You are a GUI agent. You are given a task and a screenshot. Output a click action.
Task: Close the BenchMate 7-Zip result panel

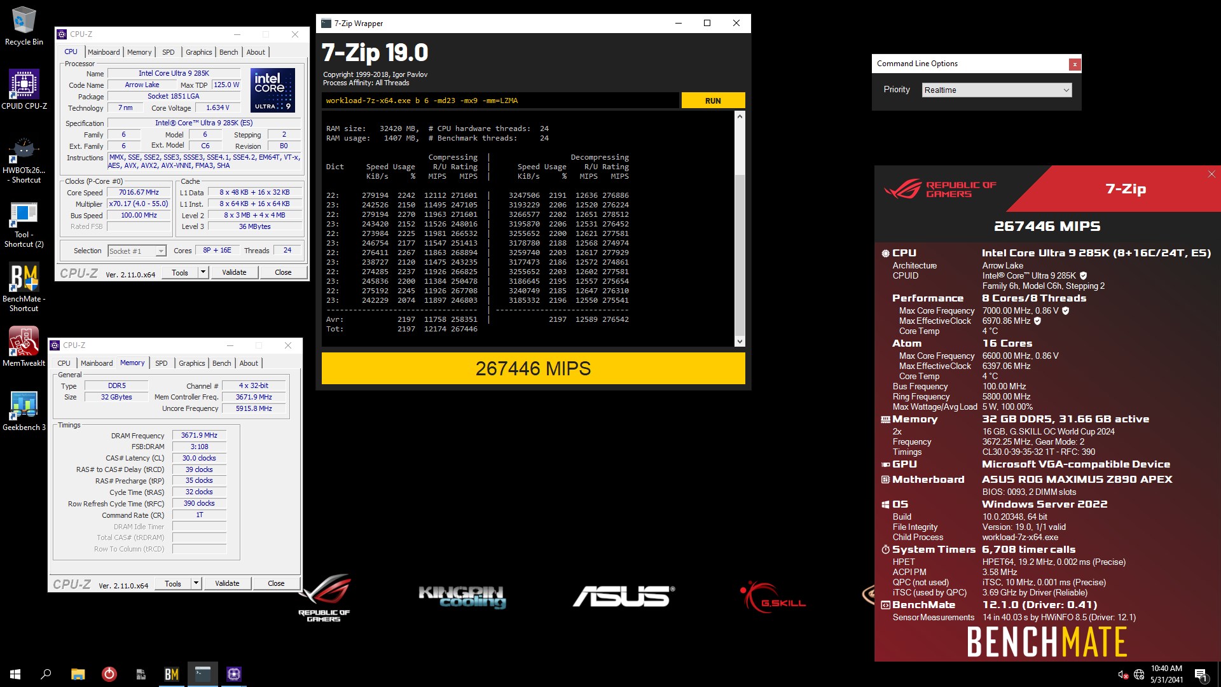[x=1211, y=174]
